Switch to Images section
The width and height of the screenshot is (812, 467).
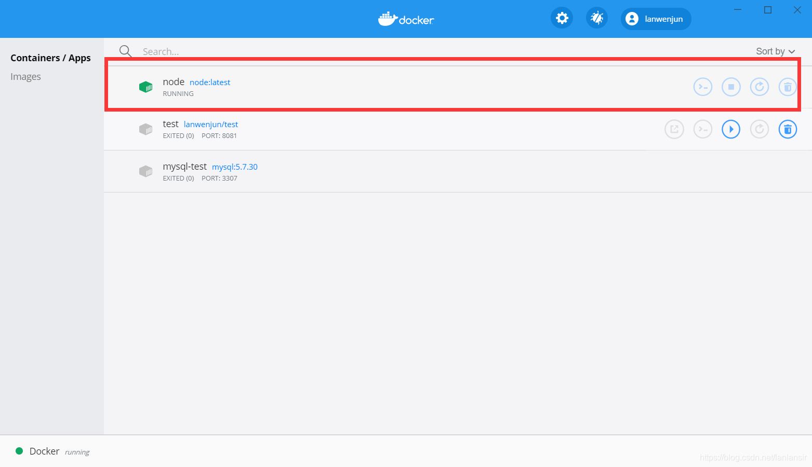(x=25, y=77)
